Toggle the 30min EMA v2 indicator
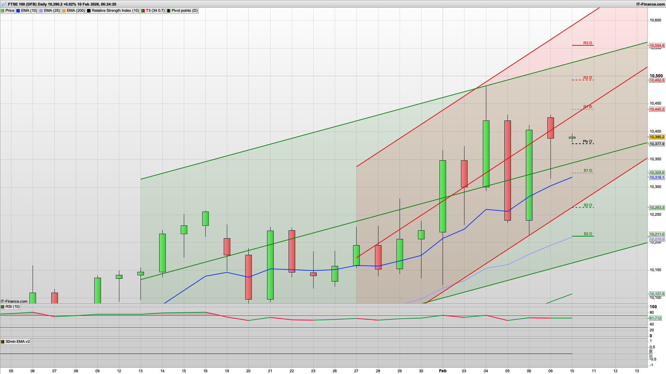The image size is (666, 374). tap(16, 341)
